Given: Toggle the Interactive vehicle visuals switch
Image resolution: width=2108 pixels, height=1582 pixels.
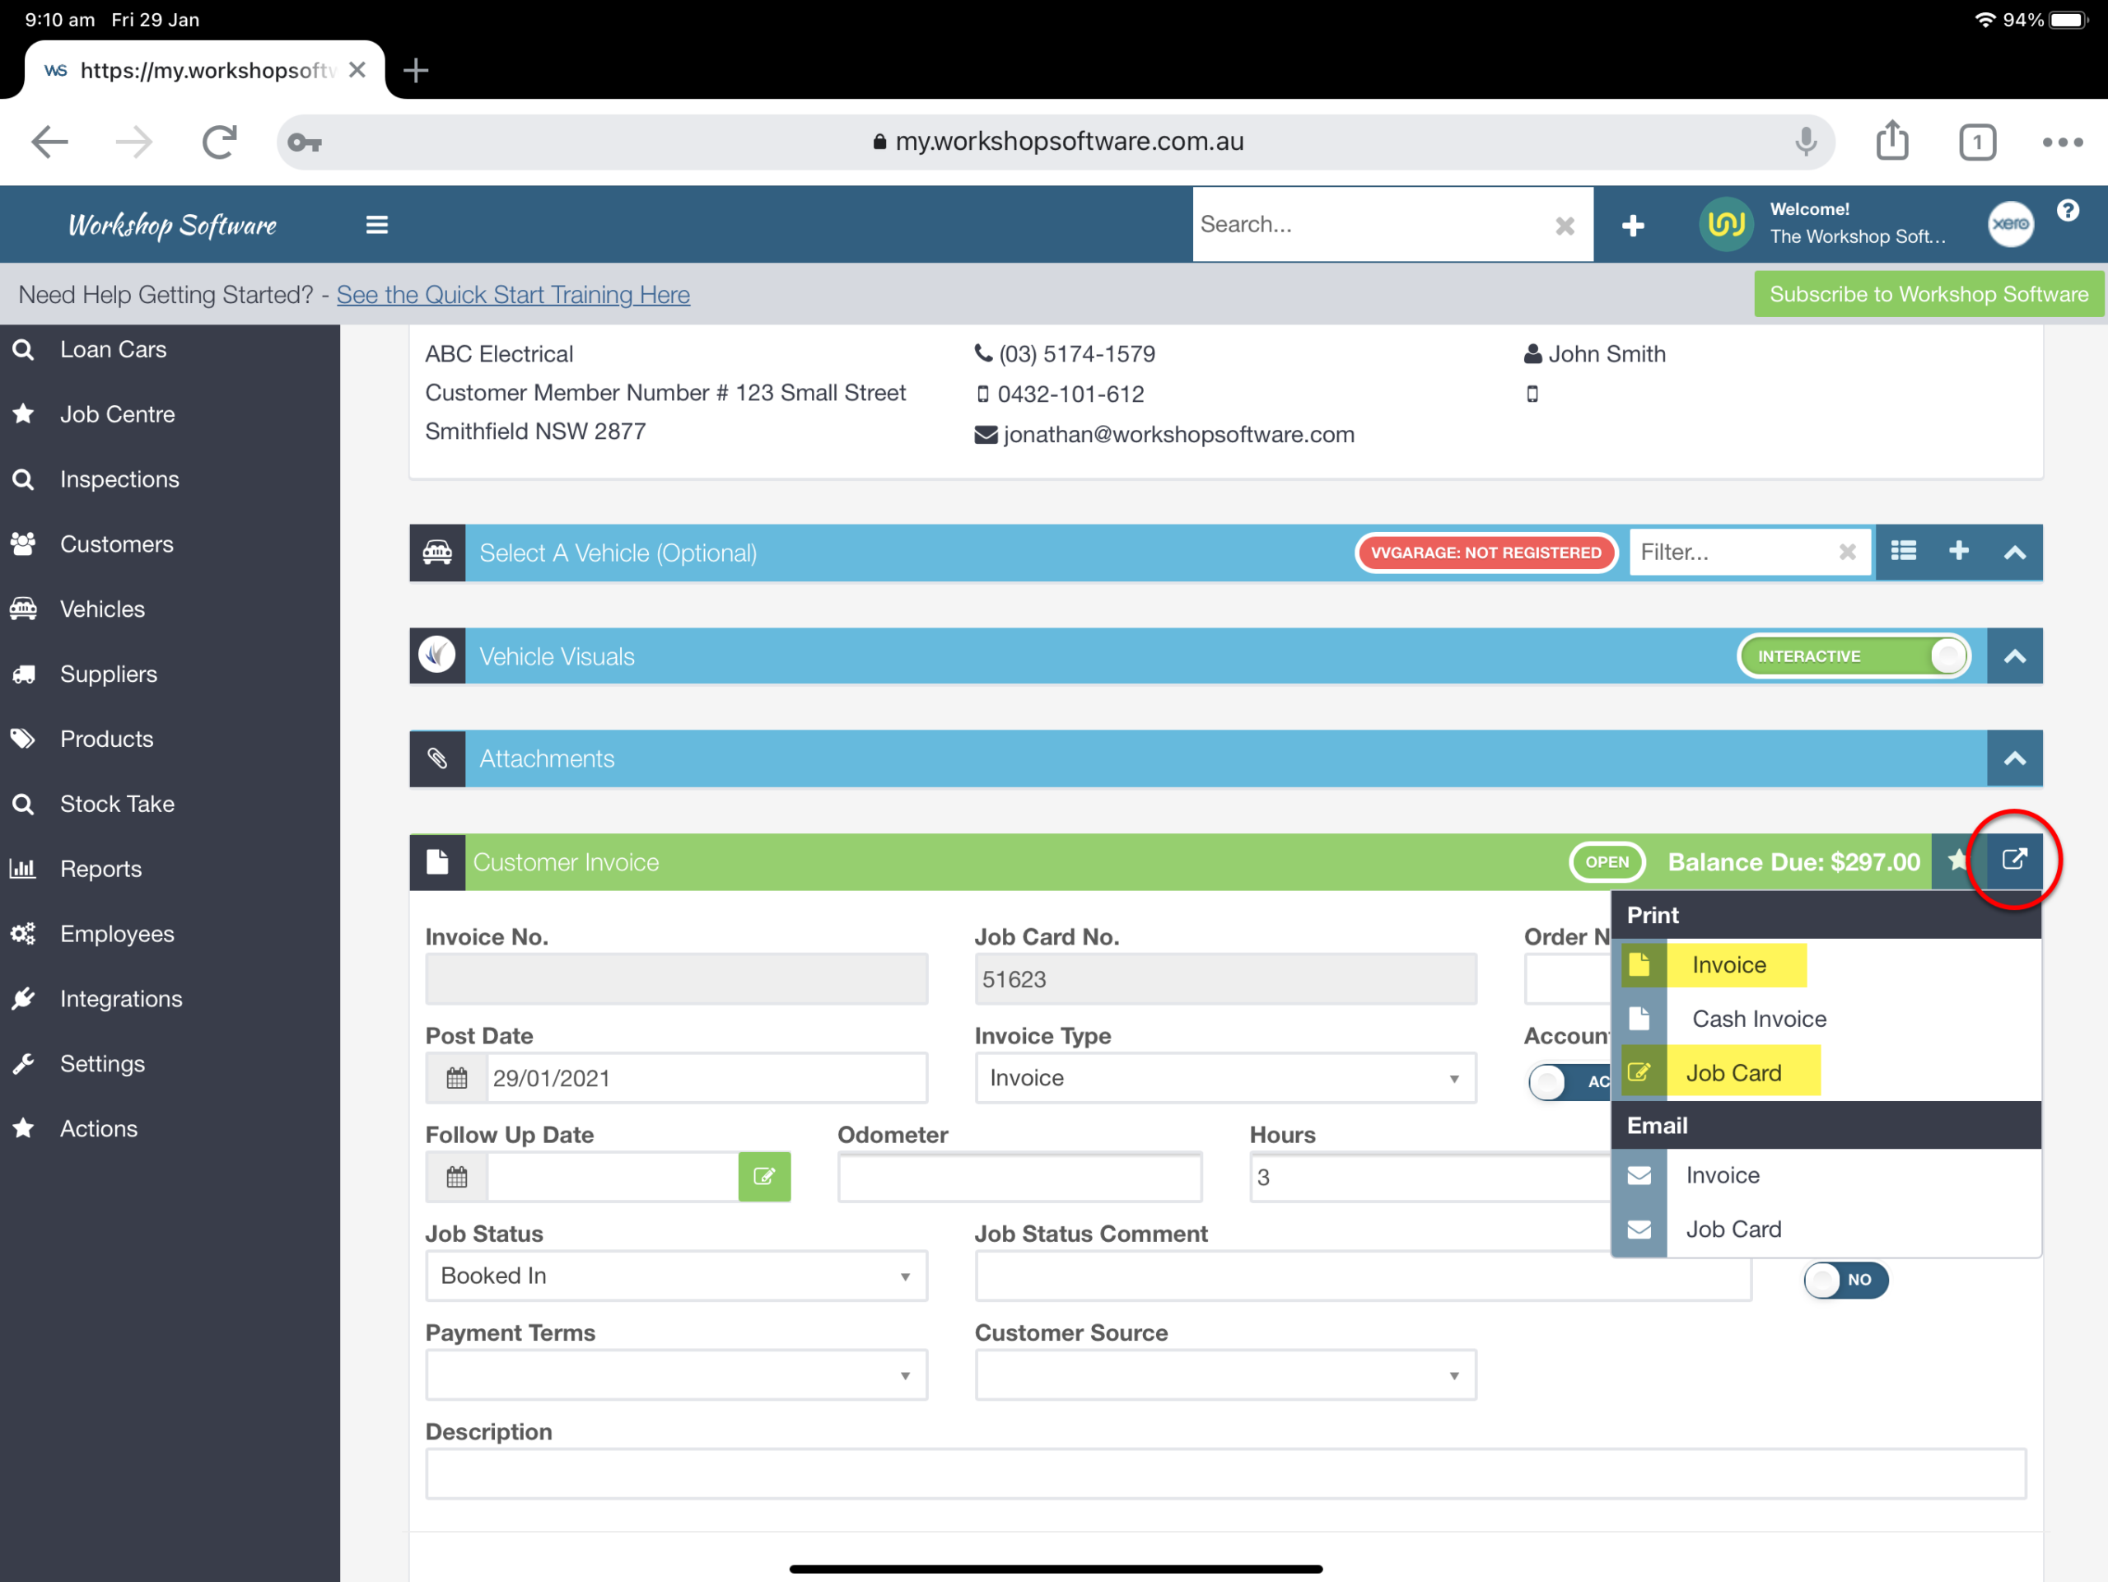Looking at the screenshot, I should [1853, 656].
